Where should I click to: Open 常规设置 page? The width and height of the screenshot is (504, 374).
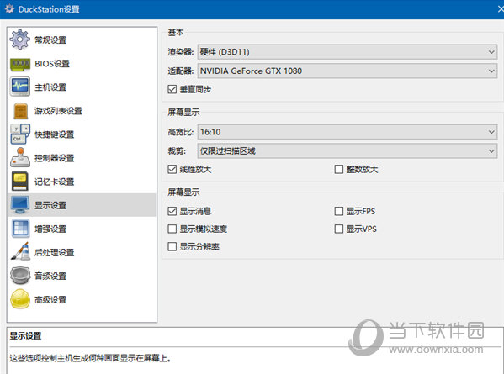point(82,40)
